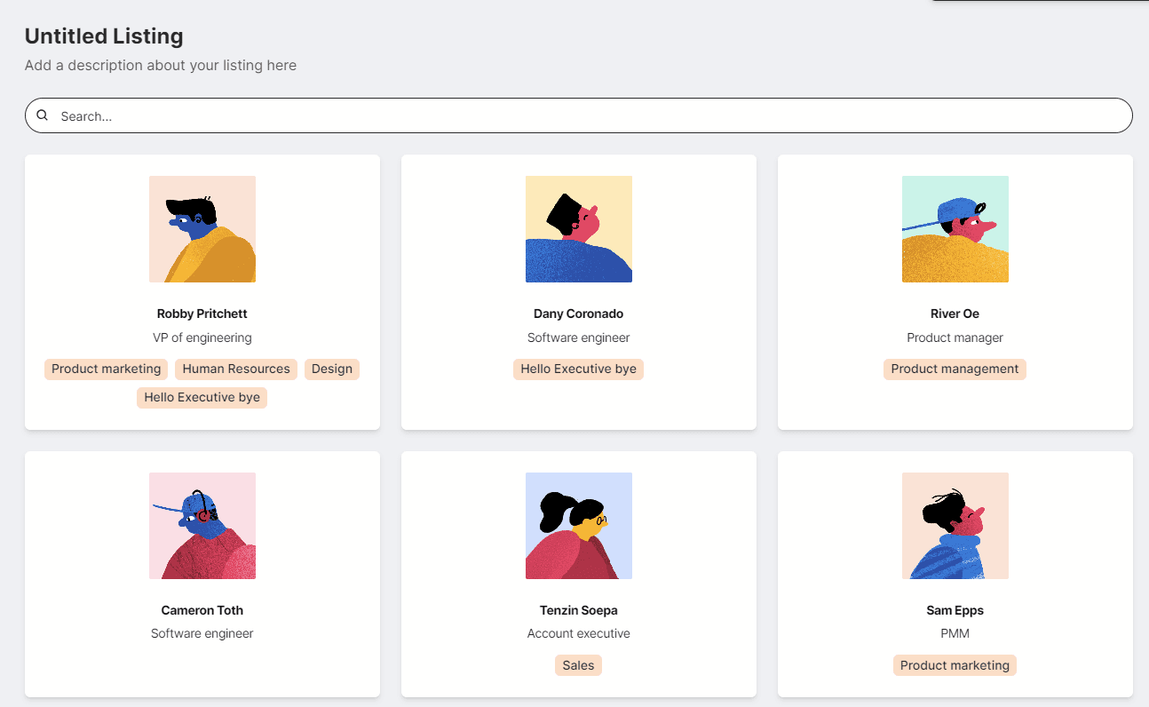Click the search magnifier icon
The width and height of the screenshot is (1149, 707).
pyautogui.click(x=42, y=115)
